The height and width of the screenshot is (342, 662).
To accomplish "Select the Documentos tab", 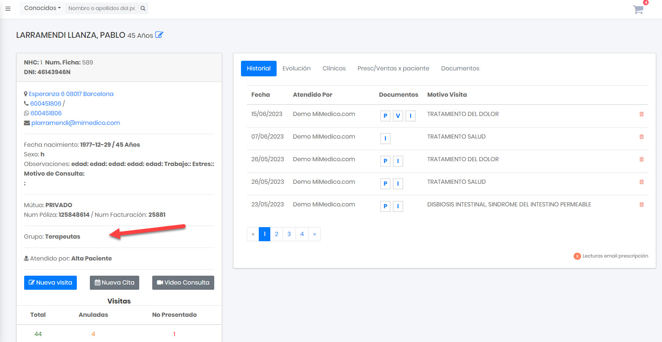I will [x=460, y=69].
